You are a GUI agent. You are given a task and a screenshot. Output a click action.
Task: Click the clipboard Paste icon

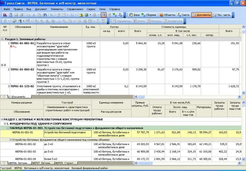[x=39, y=15]
